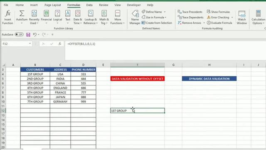Click the formula bar Insert Function icon
This screenshot has width=266, height=150.
pos(60,44)
